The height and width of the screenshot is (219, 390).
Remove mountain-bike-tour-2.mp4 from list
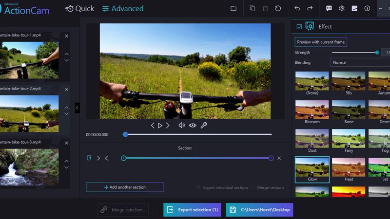click(x=66, y=90)
